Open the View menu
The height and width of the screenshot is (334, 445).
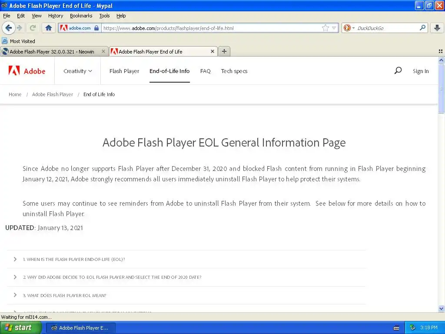37,16
